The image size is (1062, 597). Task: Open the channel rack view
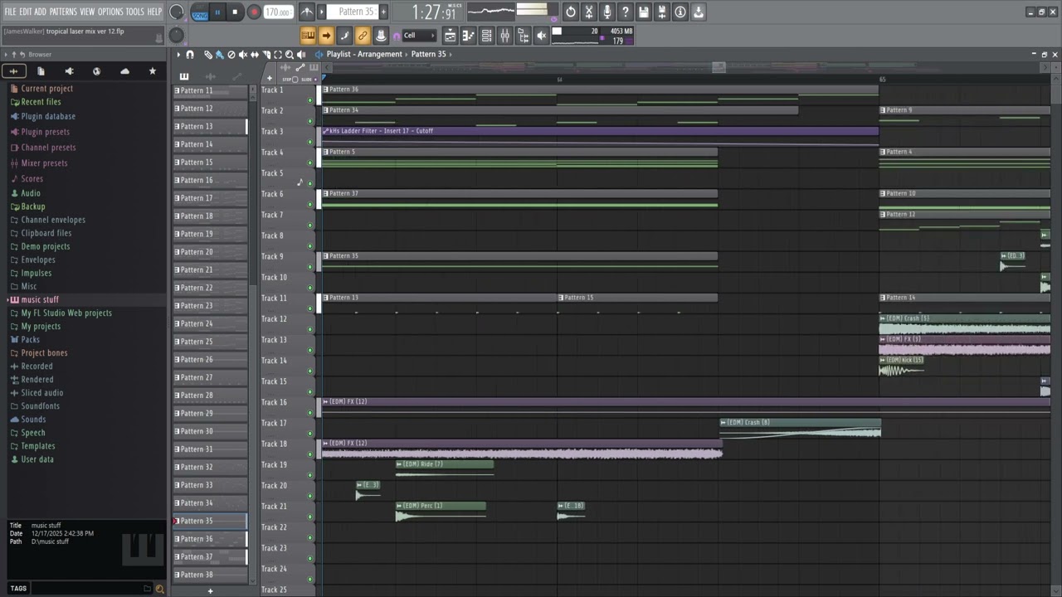pos(486,36)
